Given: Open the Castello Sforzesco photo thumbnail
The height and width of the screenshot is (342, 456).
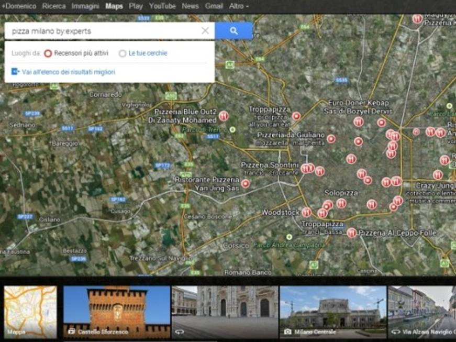Looking at the screenshot, I should 117,312.
